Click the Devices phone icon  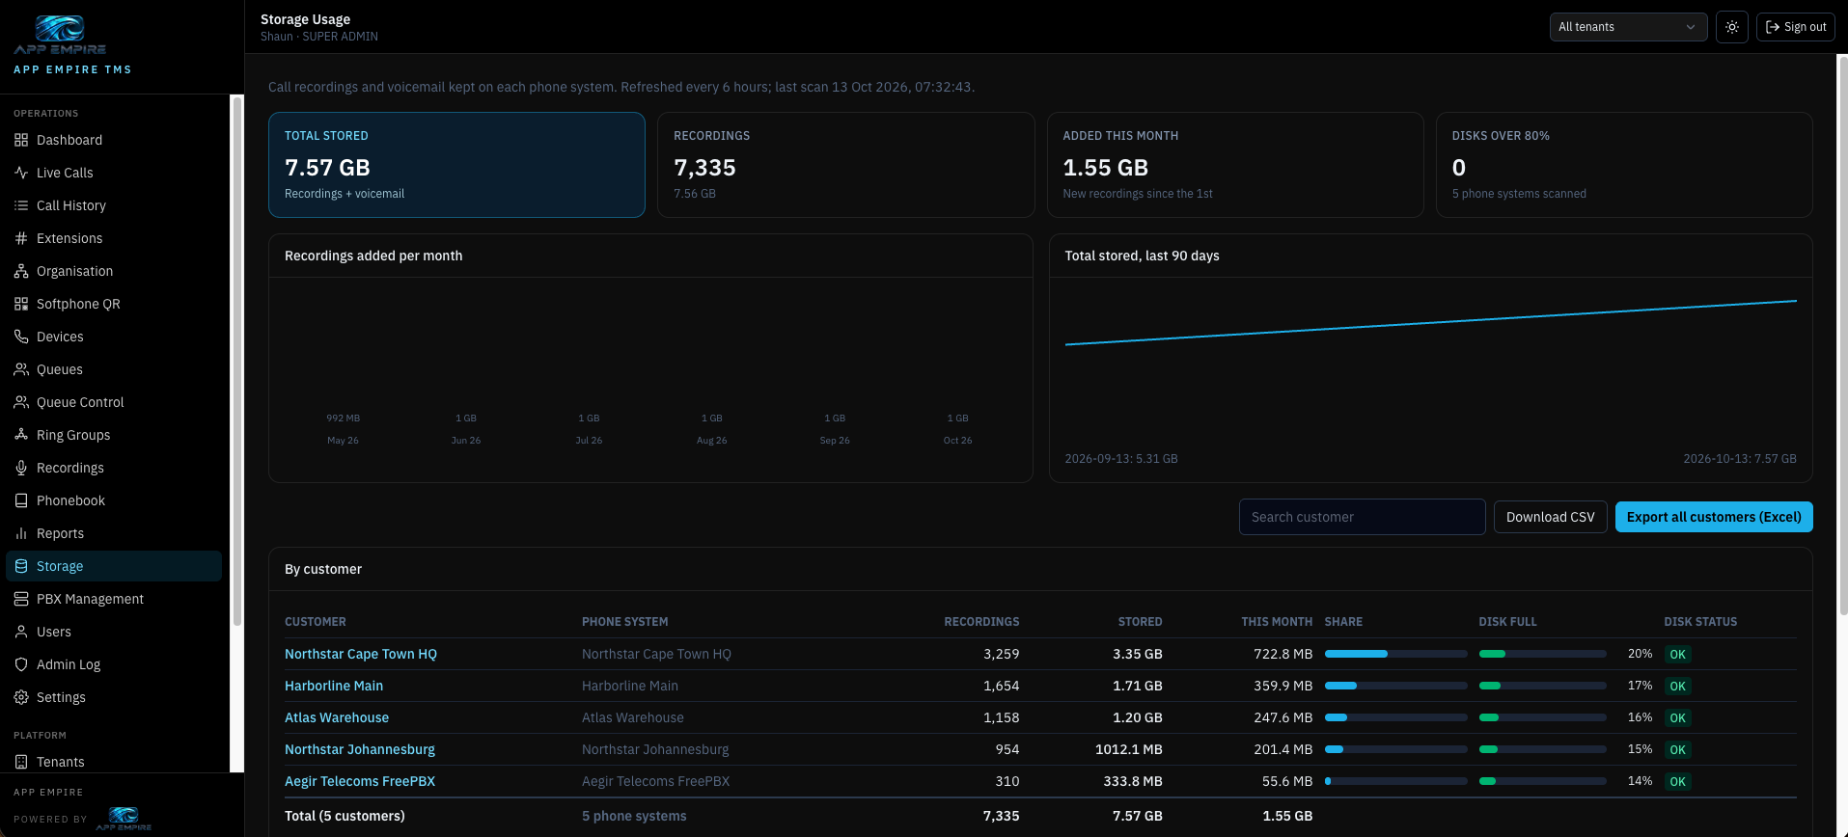pos(21,337)
